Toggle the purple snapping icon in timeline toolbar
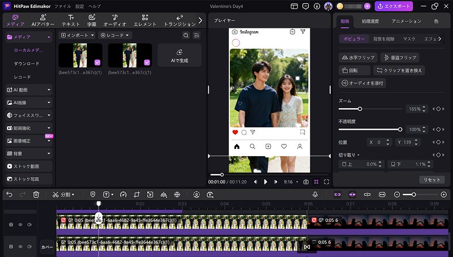Image resolution: width=453 pixels, height=257 pixels. click(x=352, y=195)
